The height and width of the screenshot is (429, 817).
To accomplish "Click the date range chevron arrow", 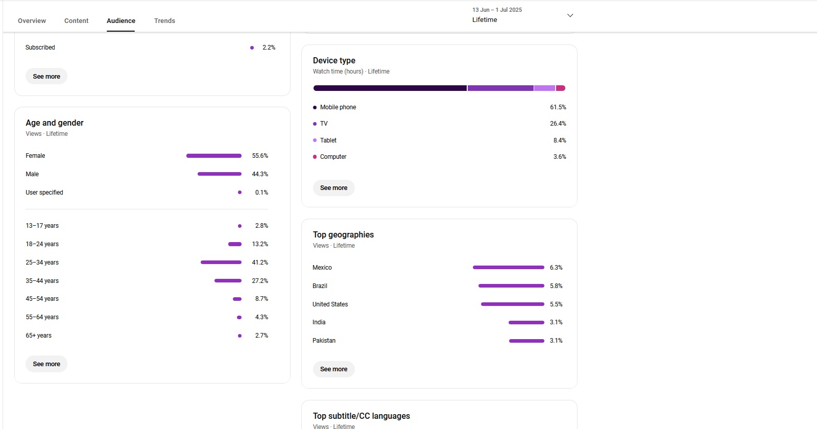I will pos(570,15).
